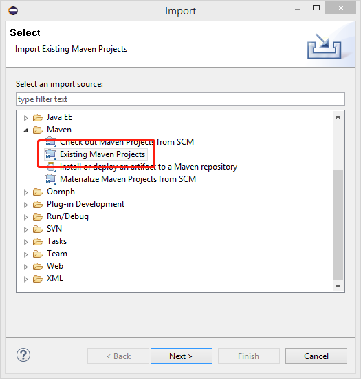Click the import source list scrollbar thumb
361x379 pixels.
338,225
